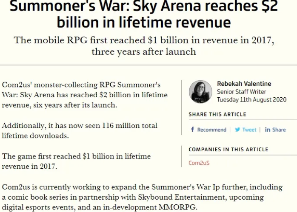Click the subheading about $1 billion in 2017
The height and width of the screenshot is (212, 297).
coord(144,46)
